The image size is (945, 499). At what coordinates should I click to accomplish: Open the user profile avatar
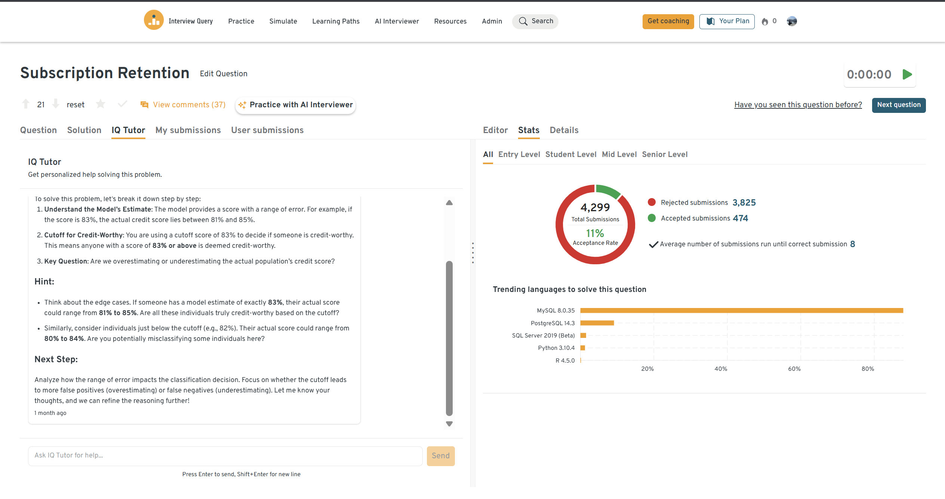[791, 21]
